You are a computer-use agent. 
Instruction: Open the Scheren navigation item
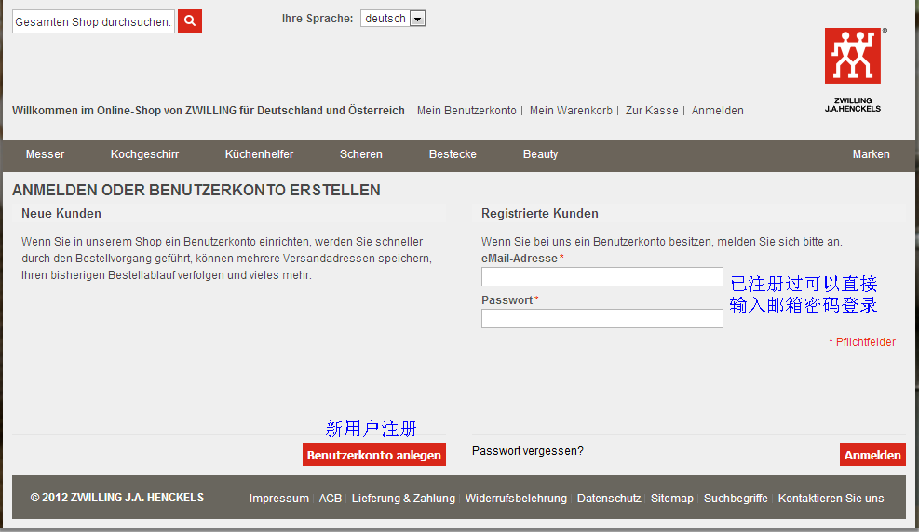(360, 154)
